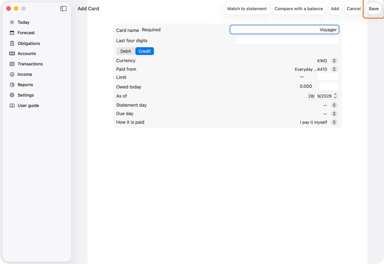Viewport: 384px width, 264px height.
Task: Close the window with red button
Action: [8, 8]
